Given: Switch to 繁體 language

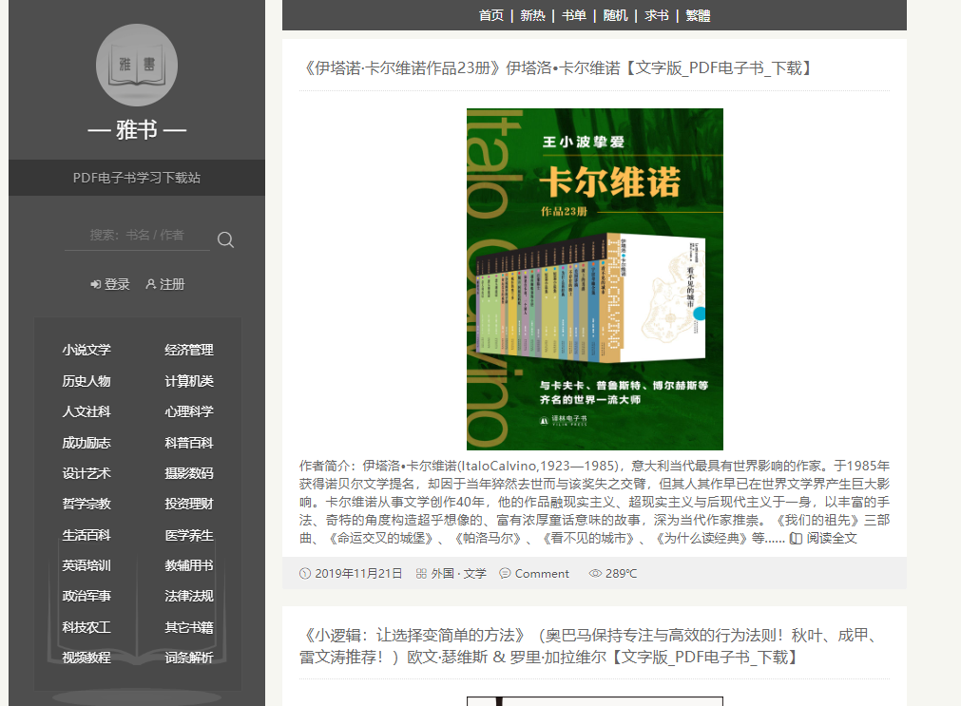Looking at the screenshot, I should coord(698,15).
